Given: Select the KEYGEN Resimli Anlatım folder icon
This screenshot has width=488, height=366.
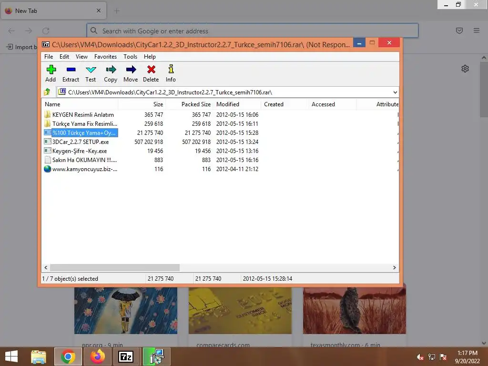Looking at the screenshot, I should (47, 114).
